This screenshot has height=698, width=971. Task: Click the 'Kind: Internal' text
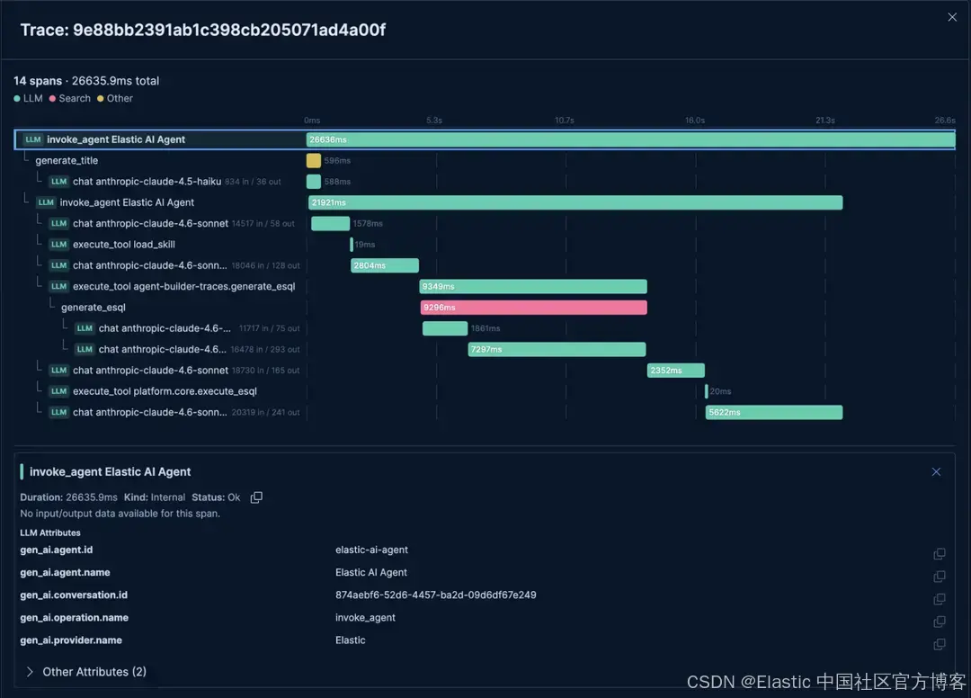[x=155, y=497]
